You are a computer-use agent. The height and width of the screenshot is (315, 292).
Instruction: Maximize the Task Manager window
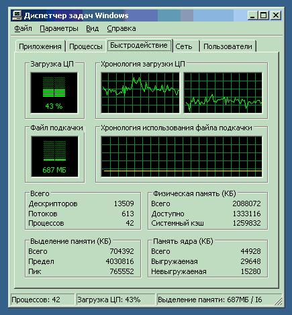(263, 15)
